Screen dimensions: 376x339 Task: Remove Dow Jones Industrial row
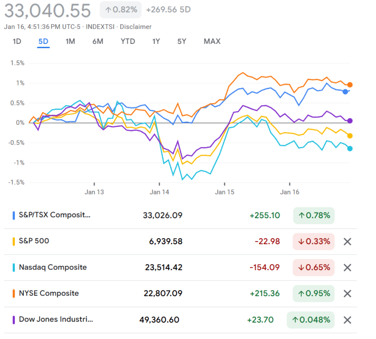click(x=347, y=320)
